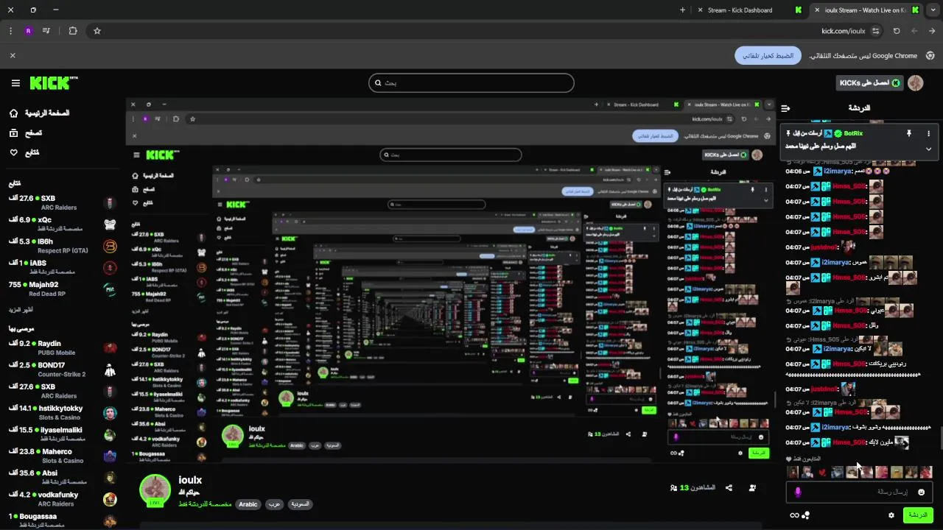Open the tab search dropdown arrow

point(932,10)
